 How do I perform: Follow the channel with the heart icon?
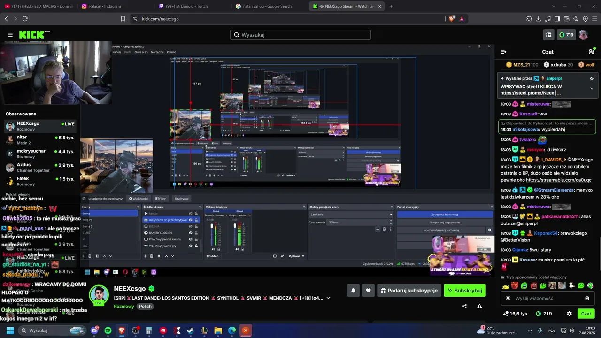(368, 291)
